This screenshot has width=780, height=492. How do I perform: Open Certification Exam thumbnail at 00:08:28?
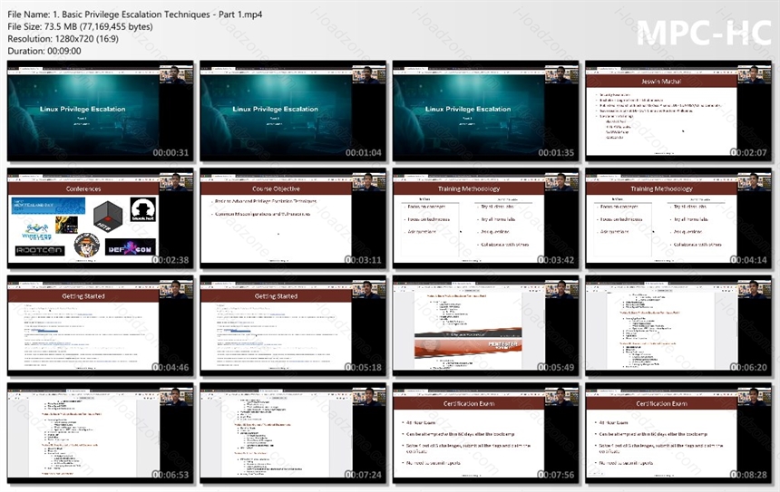pyautogui.click(x=678, y=433)
